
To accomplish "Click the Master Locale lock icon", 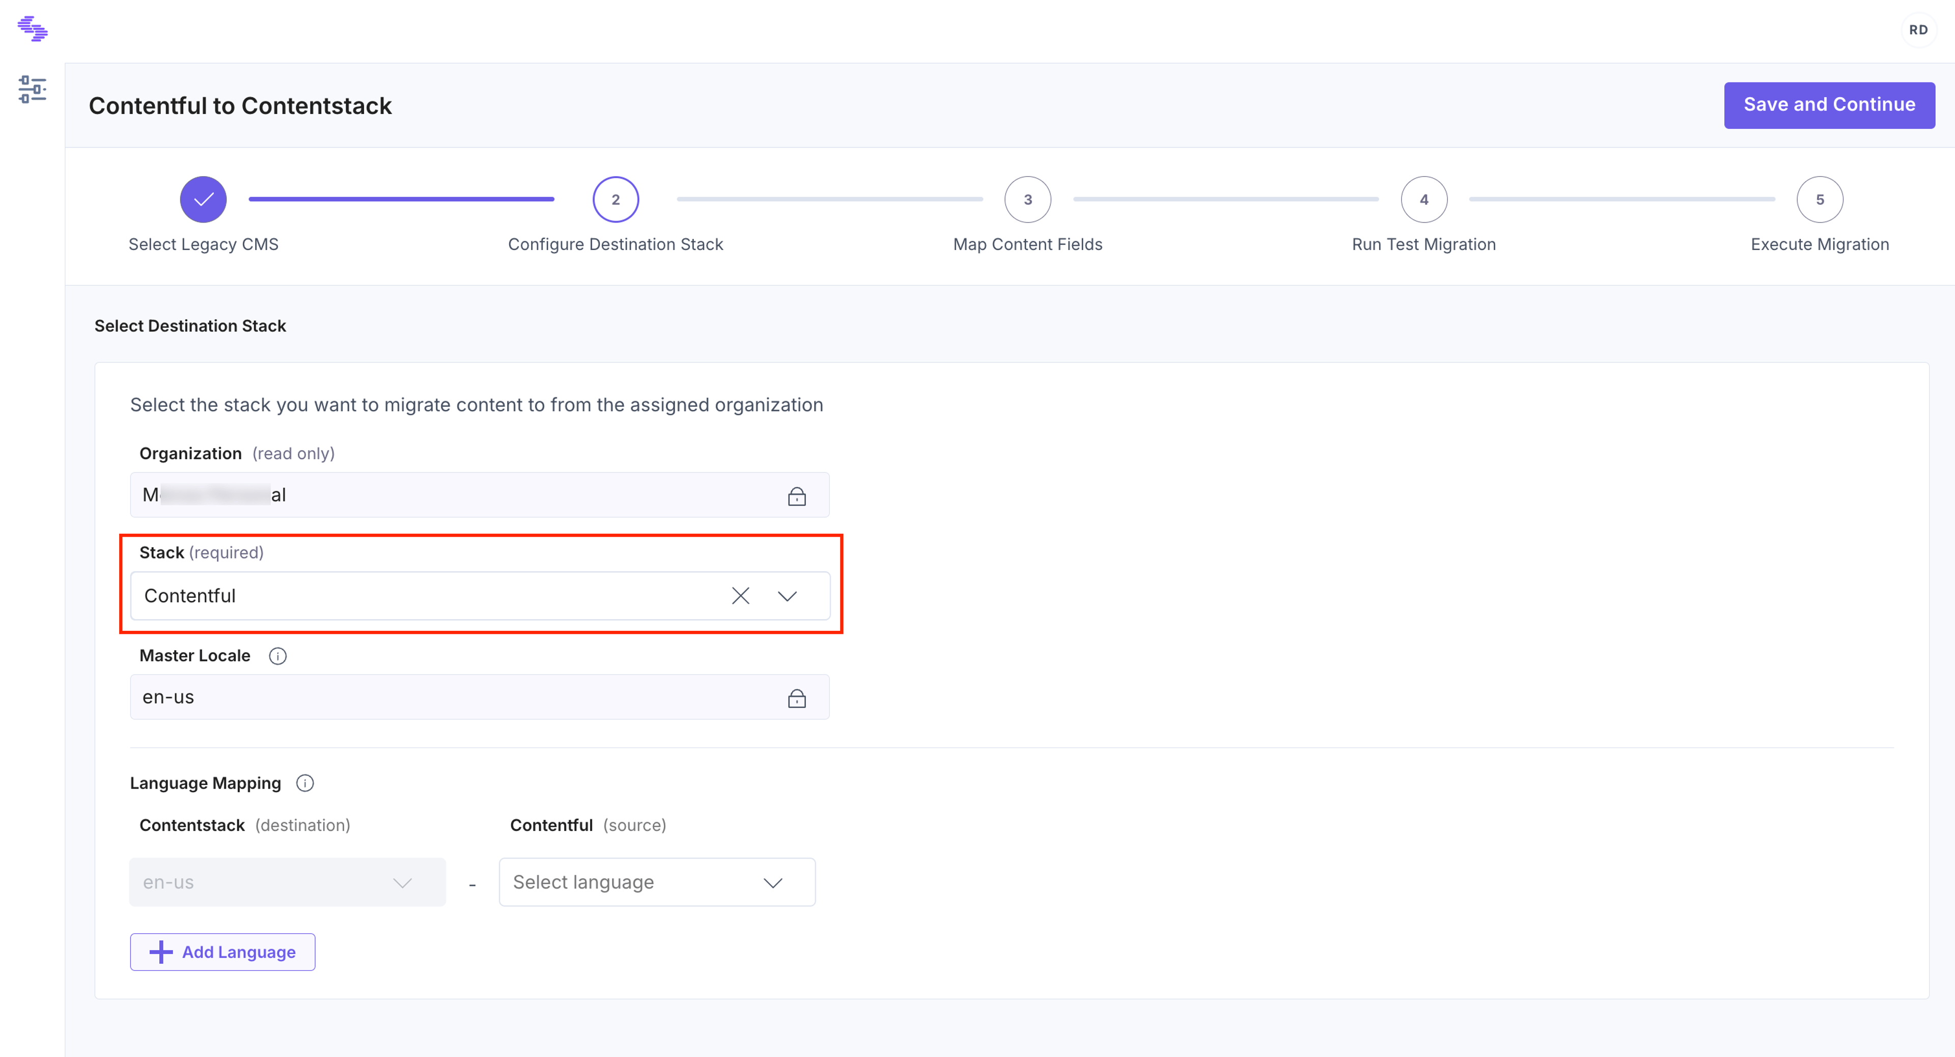I will click(797, 698).
